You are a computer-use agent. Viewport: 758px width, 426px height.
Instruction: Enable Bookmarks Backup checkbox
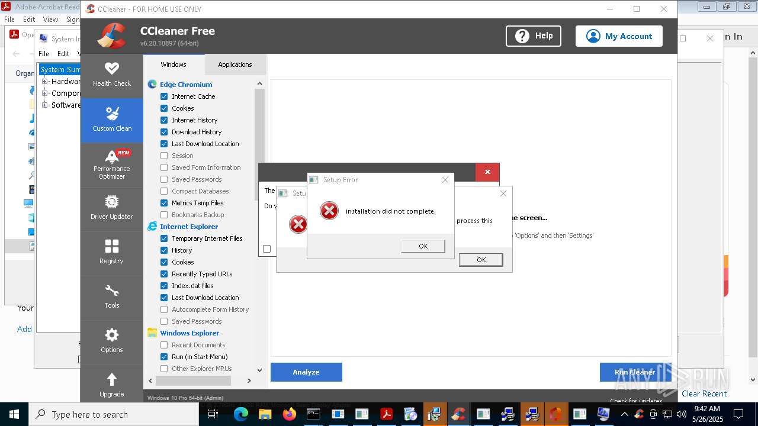pos(164,215)
